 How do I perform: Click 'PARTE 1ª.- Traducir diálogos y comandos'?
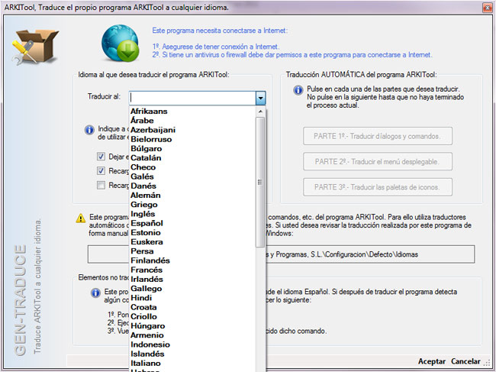[378, 136]
